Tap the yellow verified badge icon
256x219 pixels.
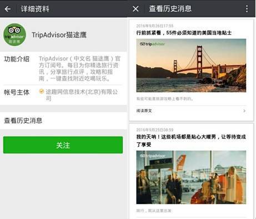[x=42, y=91]
